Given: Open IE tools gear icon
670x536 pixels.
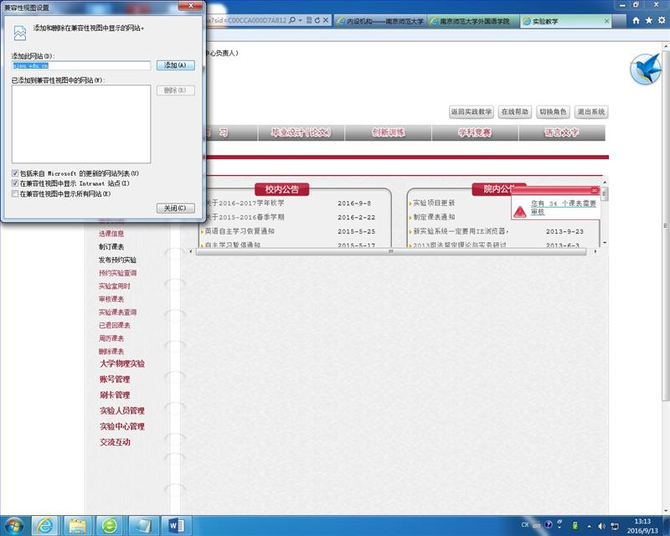Looking at the screenshot, I should 662,20.
